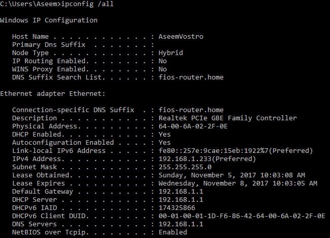330x238 pixels.
Task: Click the WINS Proxy Enabled No value
Action: 163,69
